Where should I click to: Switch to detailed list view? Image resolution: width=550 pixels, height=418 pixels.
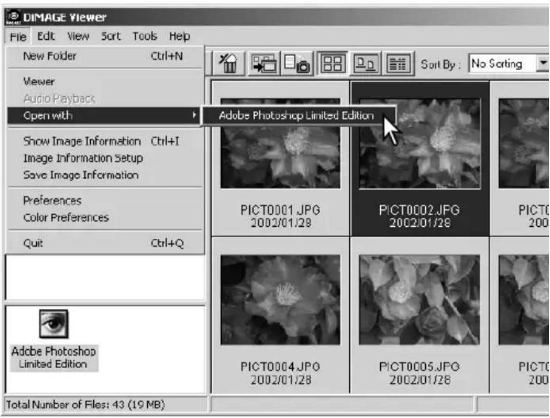click(x=399, y=64)
